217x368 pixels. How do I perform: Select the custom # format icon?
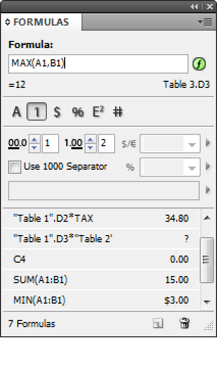(118, 111)
